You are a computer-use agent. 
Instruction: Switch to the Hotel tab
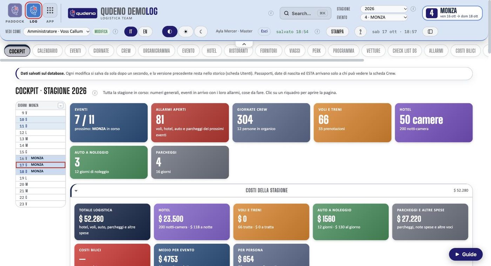[212, 51]
